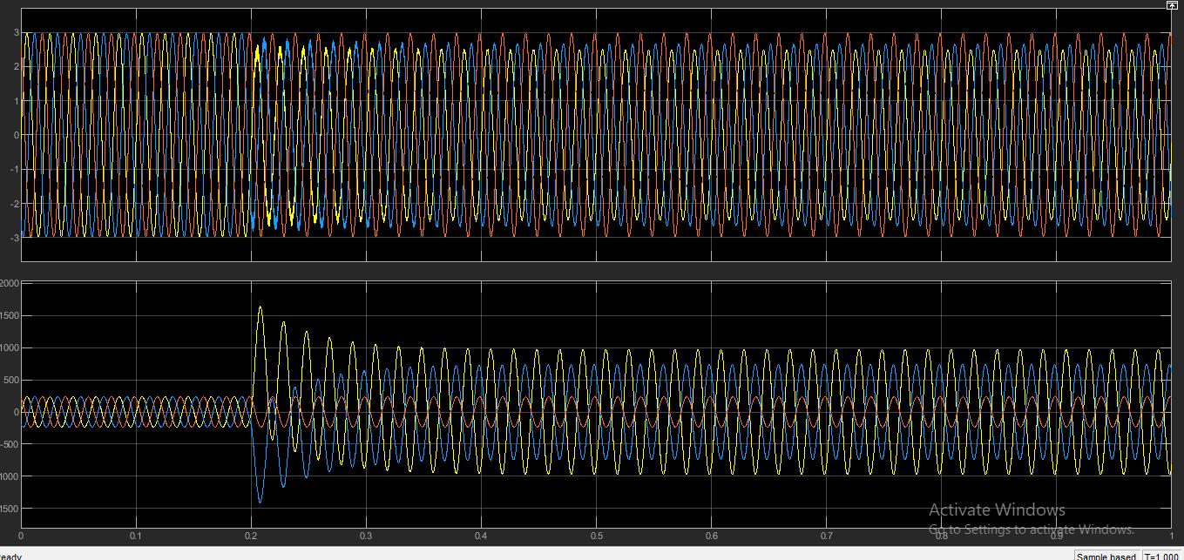Click the upper plot y-axis label '2'
1184x560 pixels.
(x=16, y=67)
